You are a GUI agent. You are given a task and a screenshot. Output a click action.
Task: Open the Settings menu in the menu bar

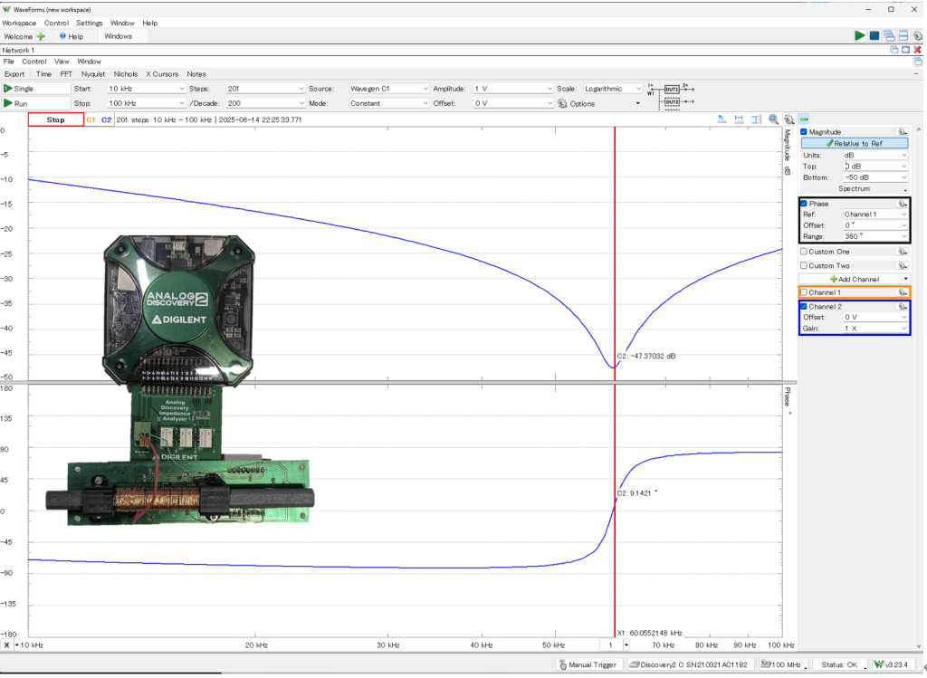pyautogui.click(x=90, y=23)
